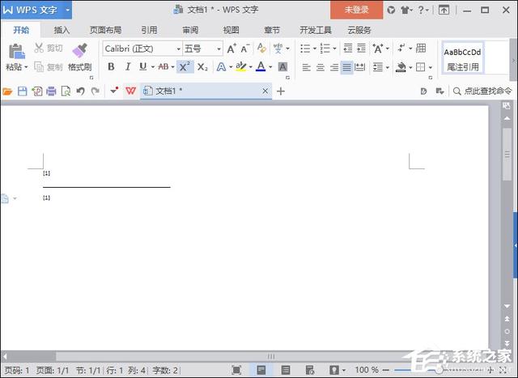Click the red WPS home icon
Screen dimensions: 518x378
131,91
